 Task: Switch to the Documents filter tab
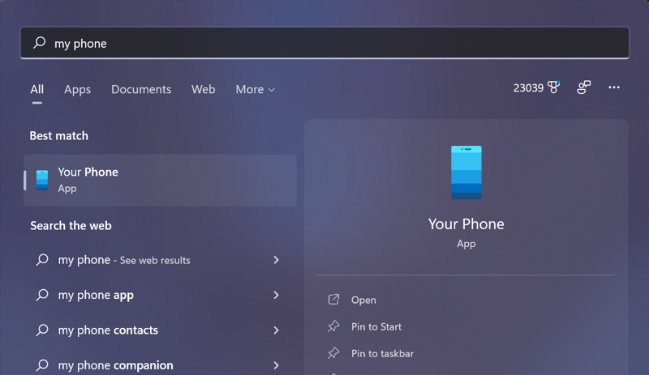tap(141, 89)
